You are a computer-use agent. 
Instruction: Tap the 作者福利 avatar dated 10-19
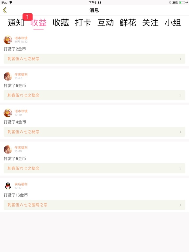click(x=8, y=149)
